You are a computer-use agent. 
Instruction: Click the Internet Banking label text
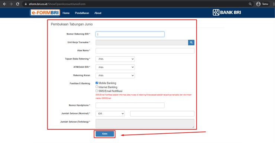(x=108, y=87)
